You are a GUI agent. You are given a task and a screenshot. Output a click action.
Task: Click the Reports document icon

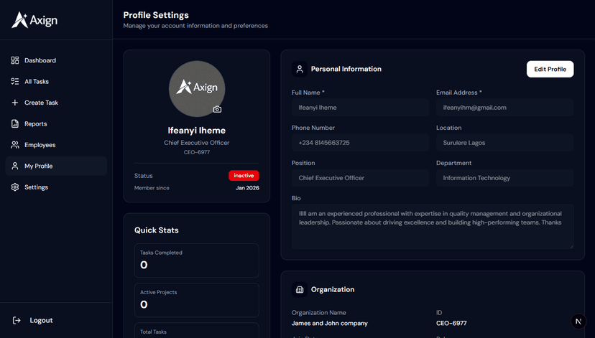point(15,124)
